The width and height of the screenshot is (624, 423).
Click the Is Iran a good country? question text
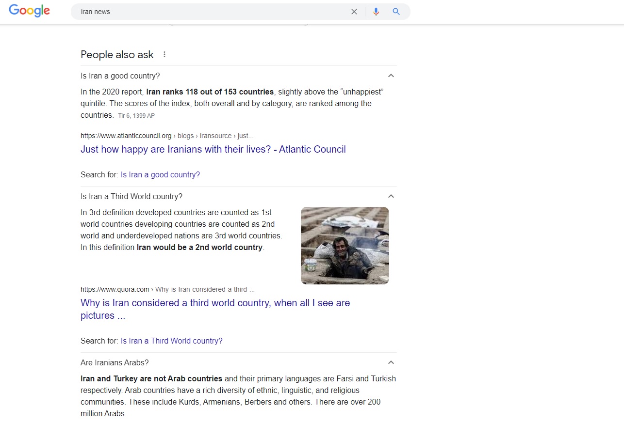coord(120,76)
